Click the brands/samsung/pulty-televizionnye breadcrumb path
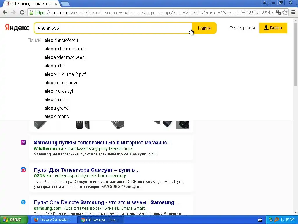This screenshot has width=298, height=224. click(100, 148)
